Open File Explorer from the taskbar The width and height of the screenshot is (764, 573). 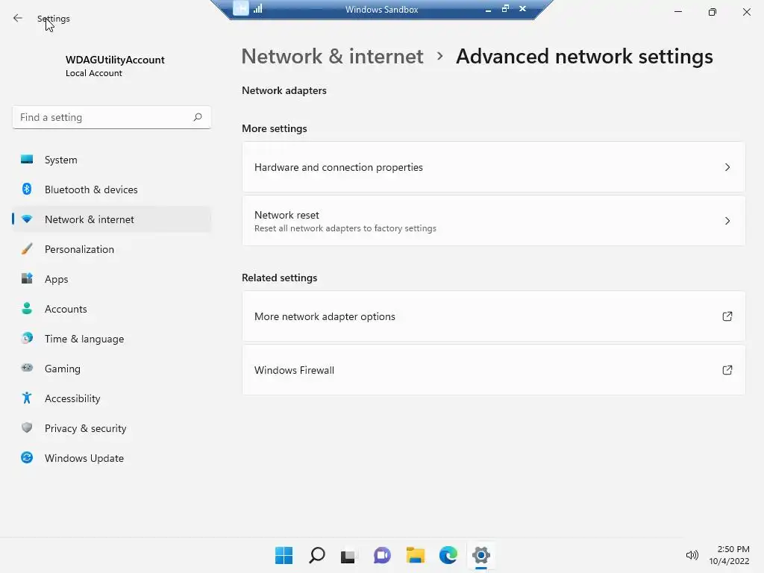pos(415,555)
